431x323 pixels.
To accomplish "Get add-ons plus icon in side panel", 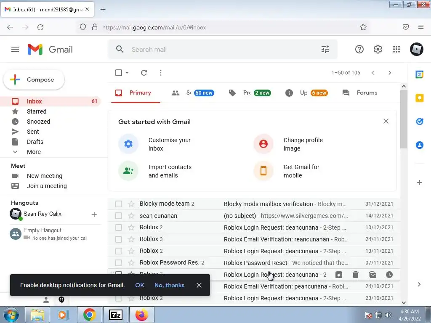I will (420, 183).
